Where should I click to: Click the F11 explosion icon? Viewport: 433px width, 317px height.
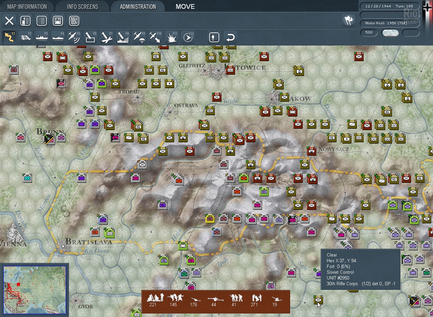pos(172,37)
